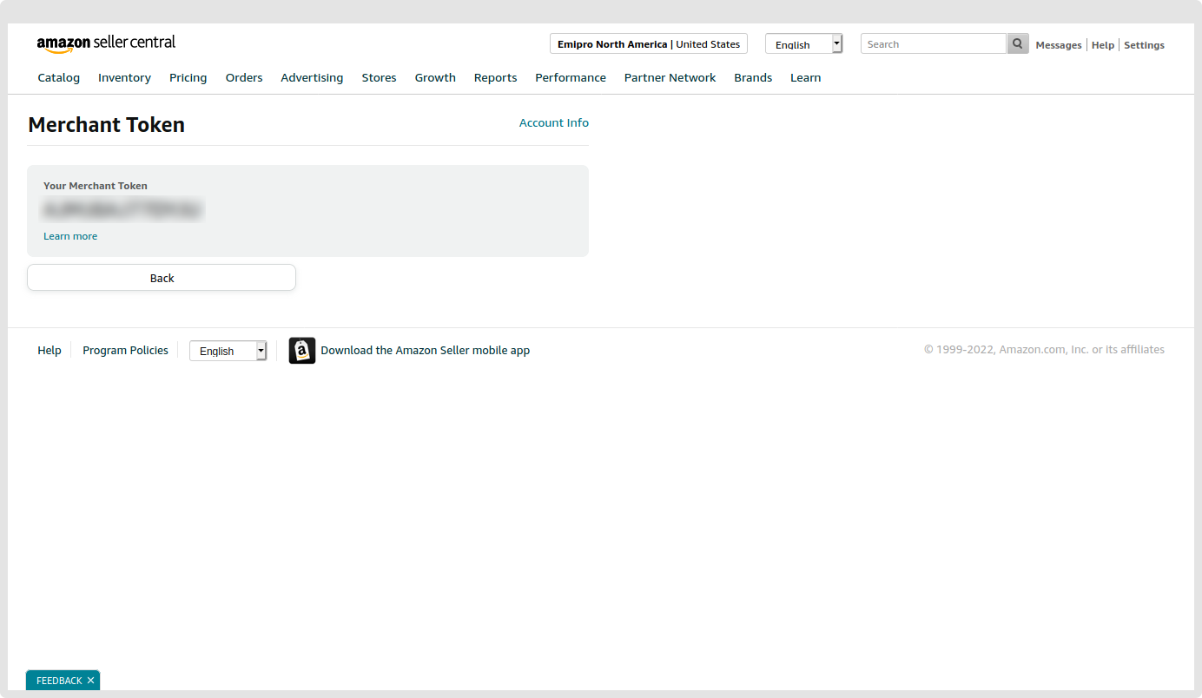
Task: Open the Advertising menu
Action: (x=312, y=78)
